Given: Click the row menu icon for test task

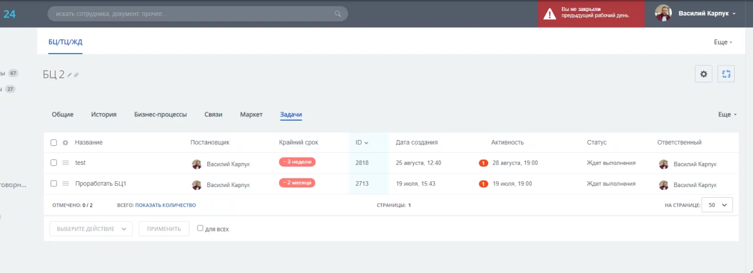Looking at the screenshot, I should pos(66,163).
